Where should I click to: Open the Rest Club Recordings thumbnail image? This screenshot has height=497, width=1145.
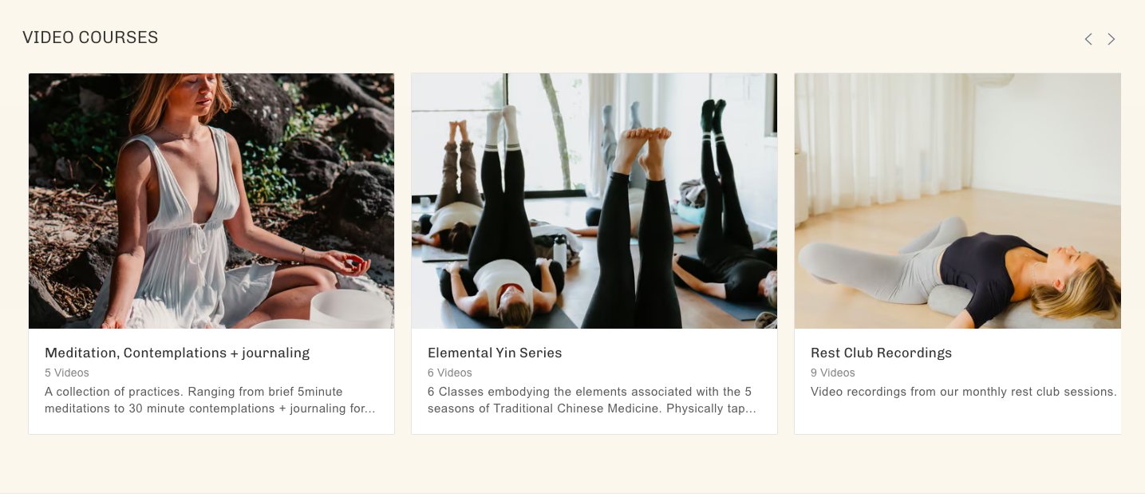point(957,201)
